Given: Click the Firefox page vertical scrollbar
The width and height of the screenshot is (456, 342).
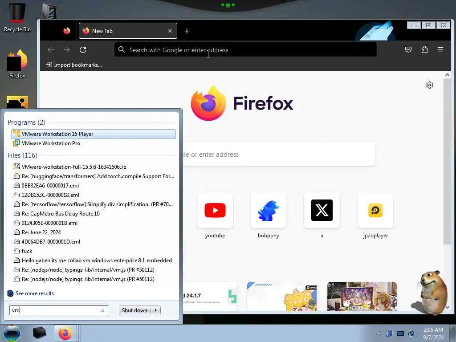Looking at the screenshot, I should click(447, 162).
